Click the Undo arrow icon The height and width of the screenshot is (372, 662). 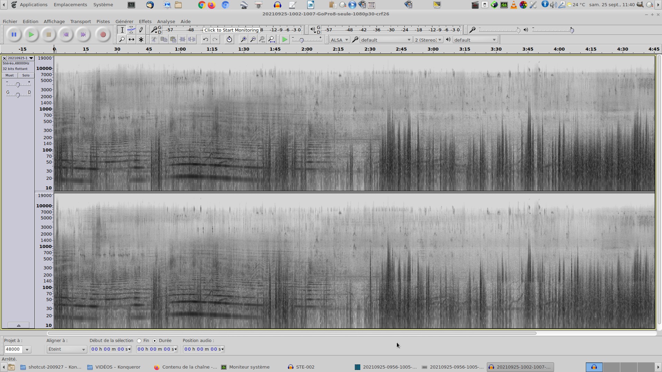(205, 40)
